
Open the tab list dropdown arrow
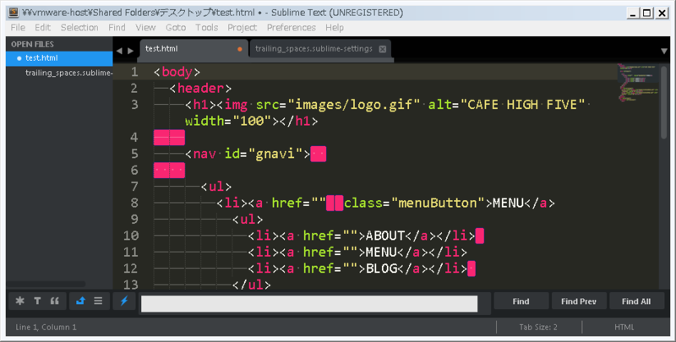(664, 51)
